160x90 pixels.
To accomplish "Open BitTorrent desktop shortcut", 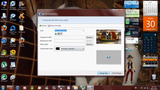I will [x=4, y=78].
